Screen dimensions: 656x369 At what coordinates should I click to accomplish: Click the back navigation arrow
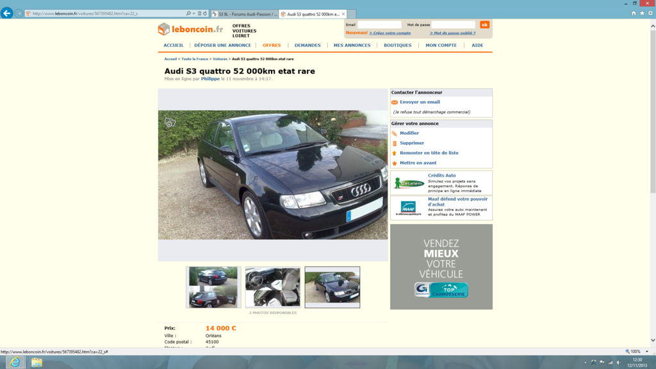[x=7, y=13]
